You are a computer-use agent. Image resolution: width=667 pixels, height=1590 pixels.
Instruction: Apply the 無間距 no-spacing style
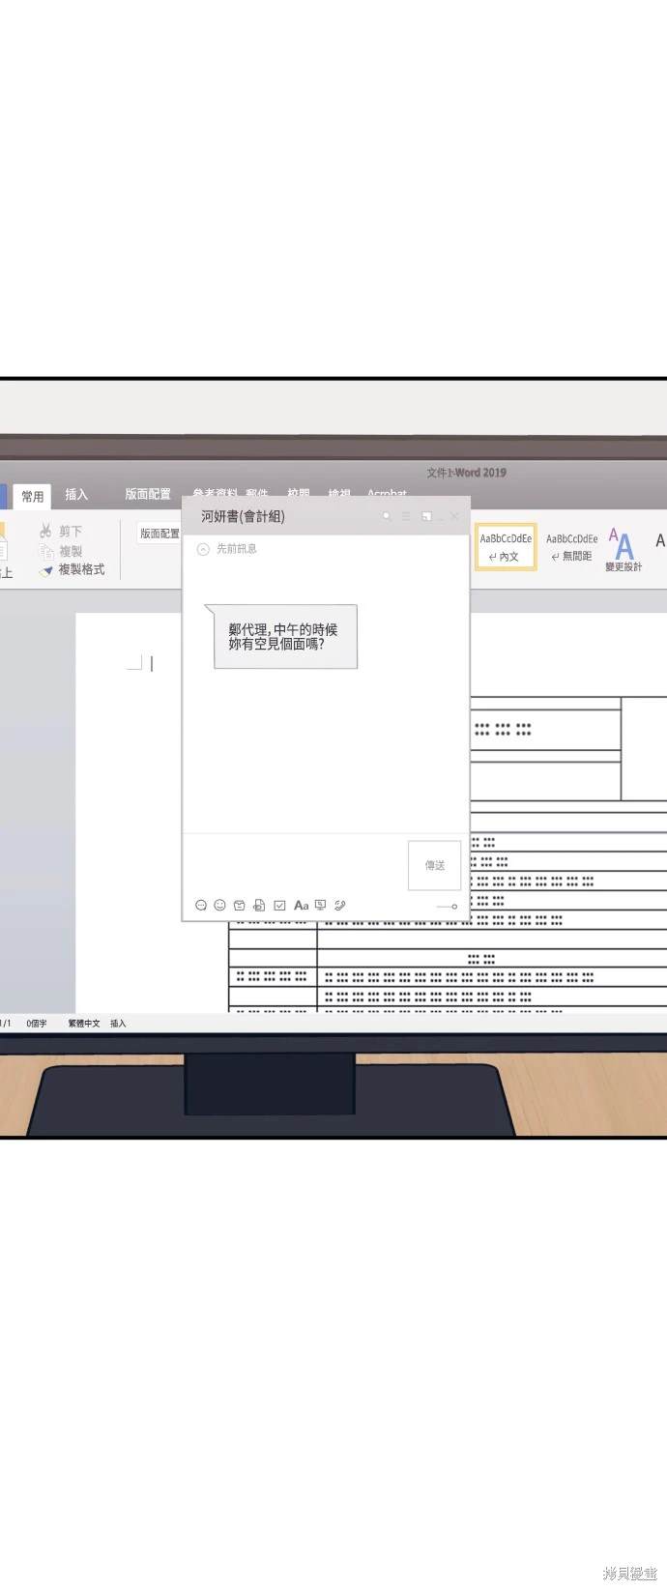571,547
